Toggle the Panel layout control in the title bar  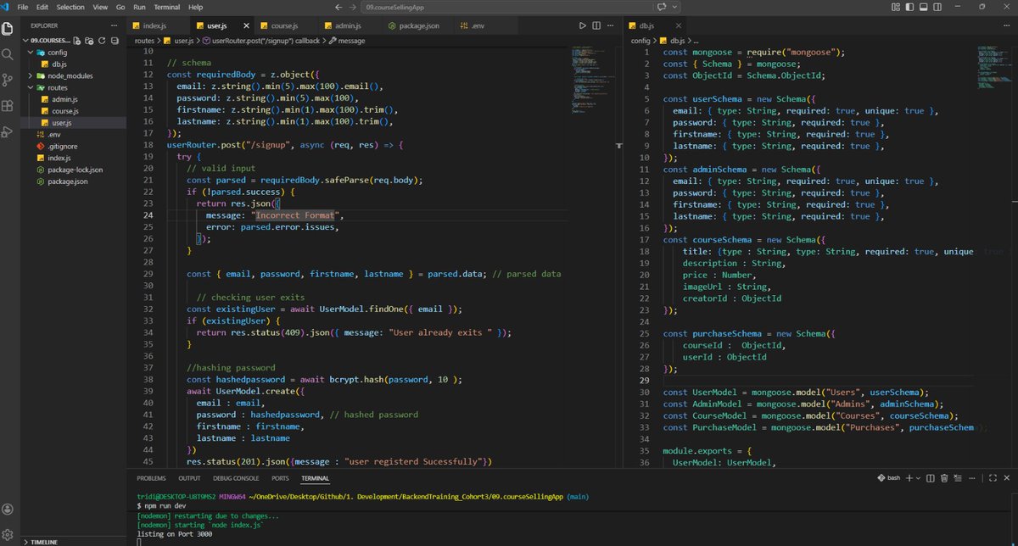922,7
